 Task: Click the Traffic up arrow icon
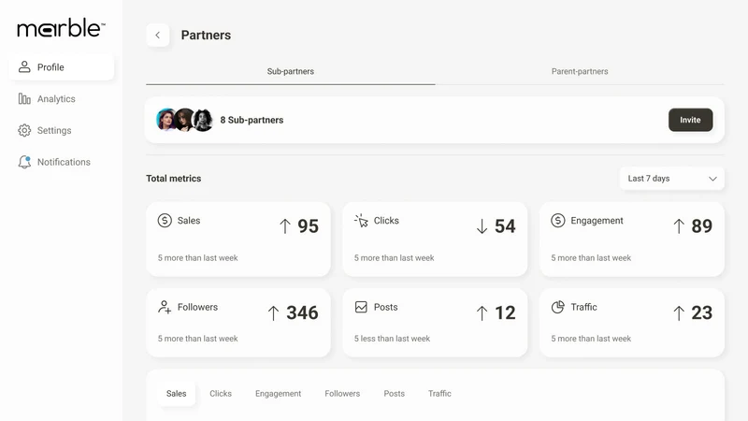pos(679,313)
